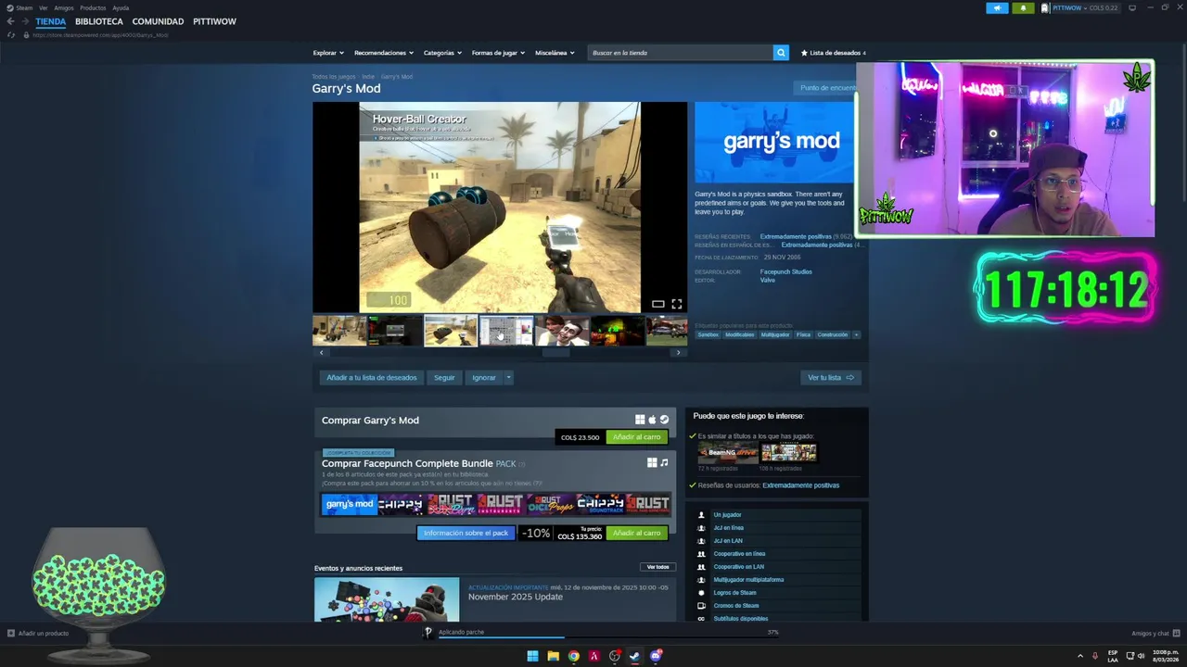Screen dimensions: 1187x667
Task: Expand the Recomendaciones dropdown
Action: pos(384,53)
